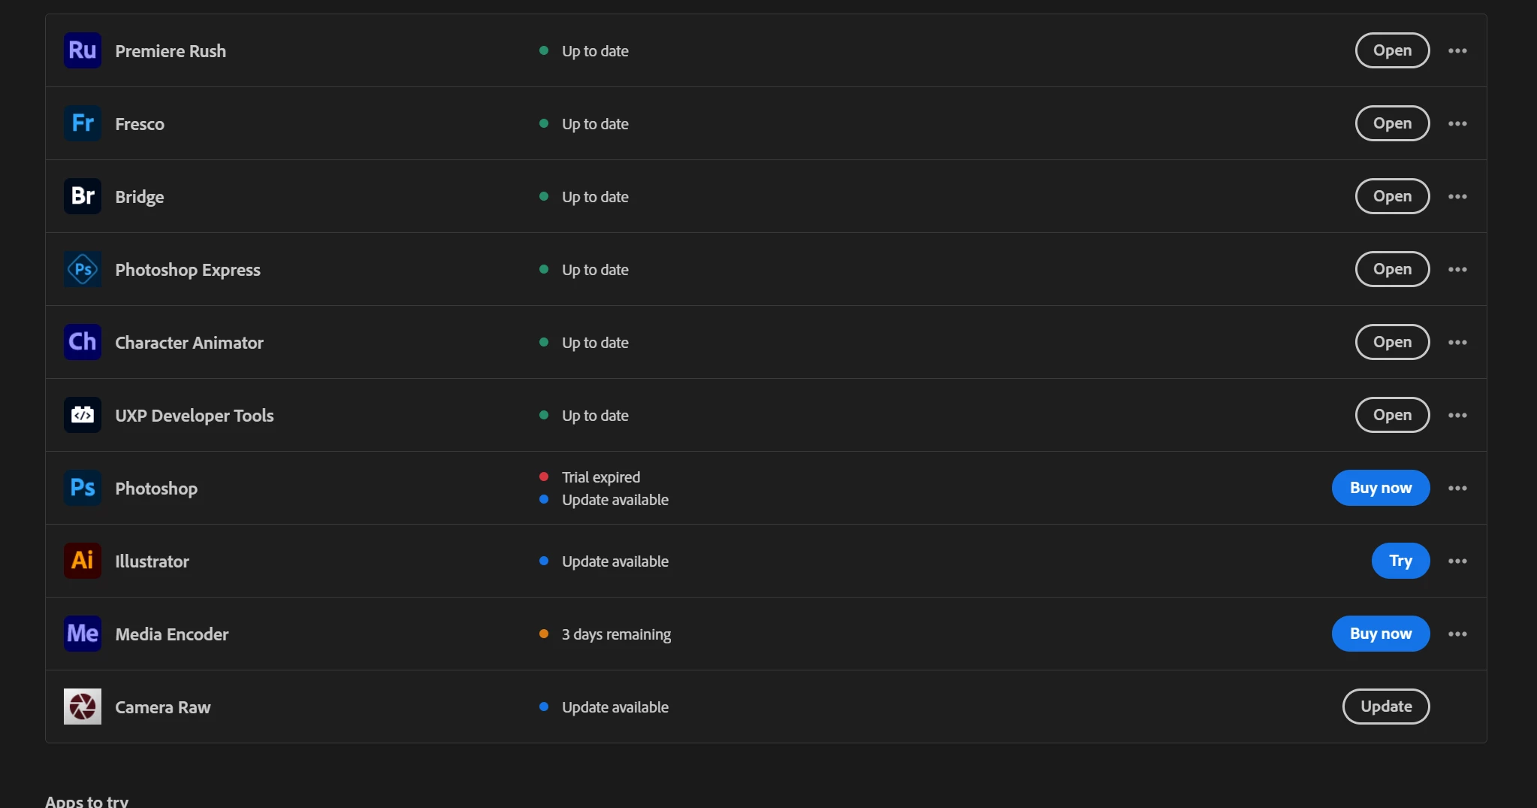The height and width of the screenshot is (808, 1537).
Task: Open Fresco with its Open button
Action: (x=1392, y=123)
